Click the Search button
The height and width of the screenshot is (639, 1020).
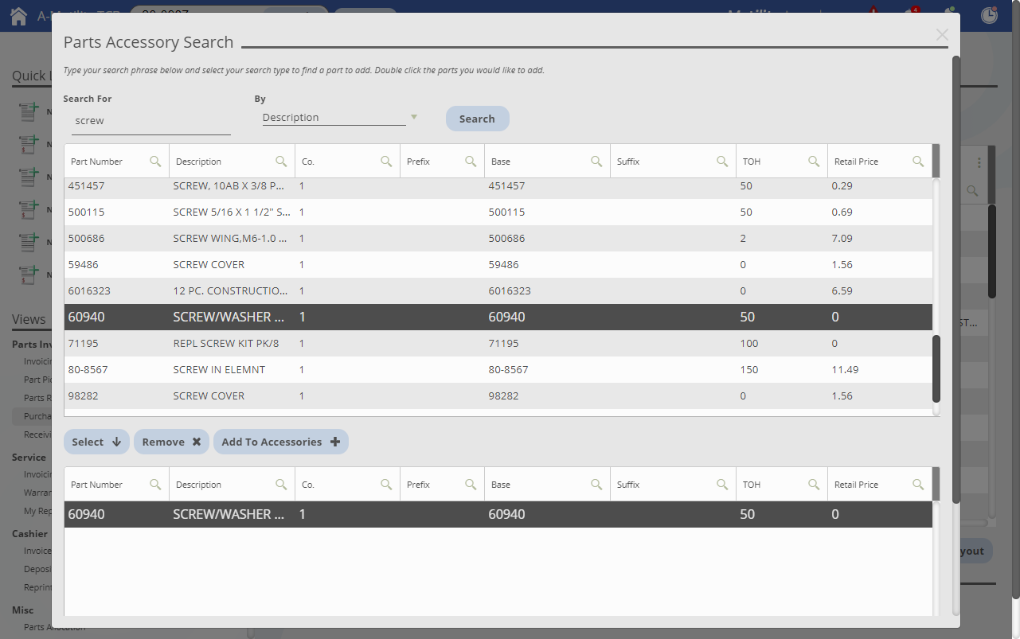coord(477,119)
